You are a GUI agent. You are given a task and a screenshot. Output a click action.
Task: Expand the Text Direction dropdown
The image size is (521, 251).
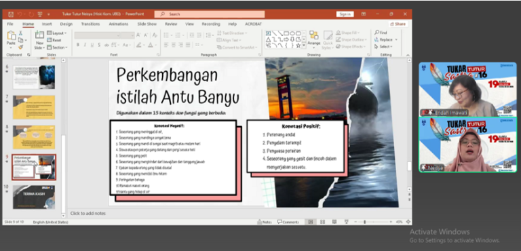[232, 33]
